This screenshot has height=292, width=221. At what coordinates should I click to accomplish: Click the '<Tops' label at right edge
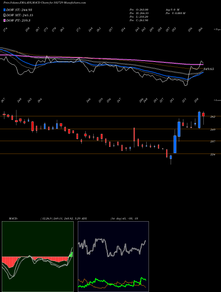coord(217,30)
